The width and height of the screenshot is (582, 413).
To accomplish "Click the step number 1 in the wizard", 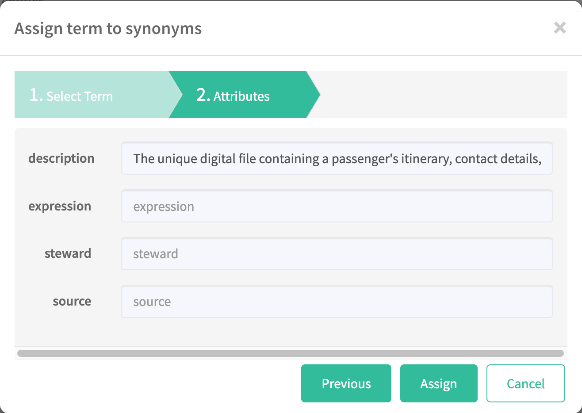I will coord(34,95).
